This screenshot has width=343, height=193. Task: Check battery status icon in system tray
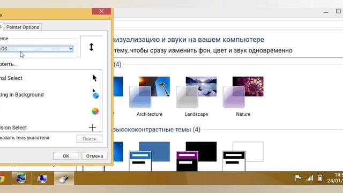tap(320, 178)
